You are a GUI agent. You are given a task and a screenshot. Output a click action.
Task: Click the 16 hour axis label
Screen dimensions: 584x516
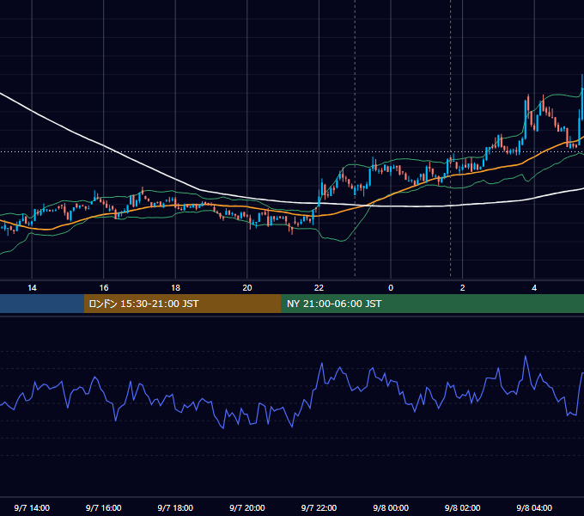104,288
